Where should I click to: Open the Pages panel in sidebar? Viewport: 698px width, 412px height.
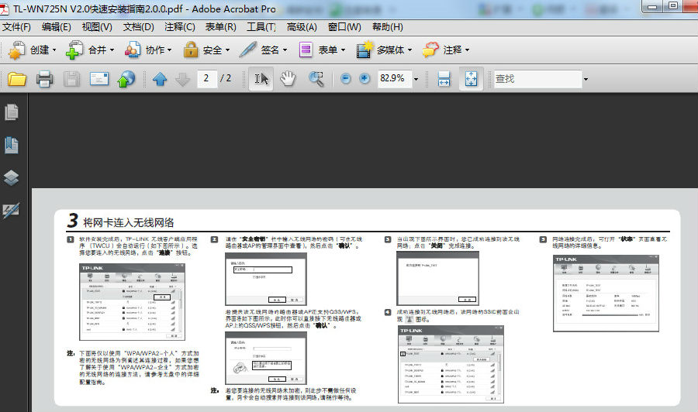click(x=12, y=112)
